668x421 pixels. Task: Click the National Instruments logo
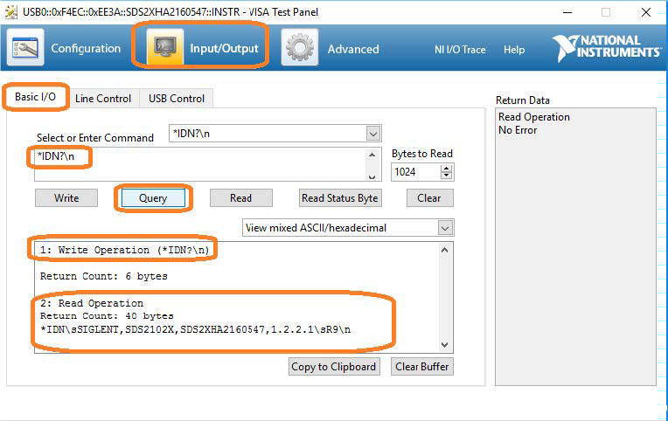coord(606,48)
